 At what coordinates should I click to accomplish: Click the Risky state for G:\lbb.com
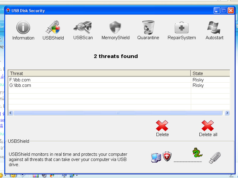pyautogui.click(x=198, y=85)
